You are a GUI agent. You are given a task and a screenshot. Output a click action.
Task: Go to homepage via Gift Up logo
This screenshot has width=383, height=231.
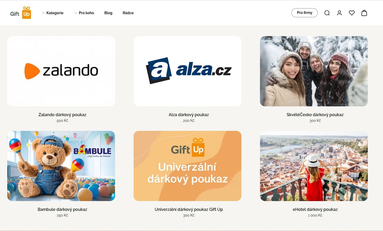(x=21, y=13)
